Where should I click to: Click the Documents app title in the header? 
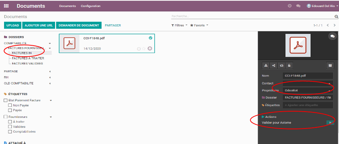coord(31,6)
